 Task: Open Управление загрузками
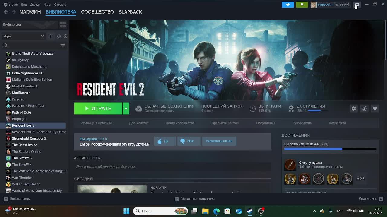[195, 199]
